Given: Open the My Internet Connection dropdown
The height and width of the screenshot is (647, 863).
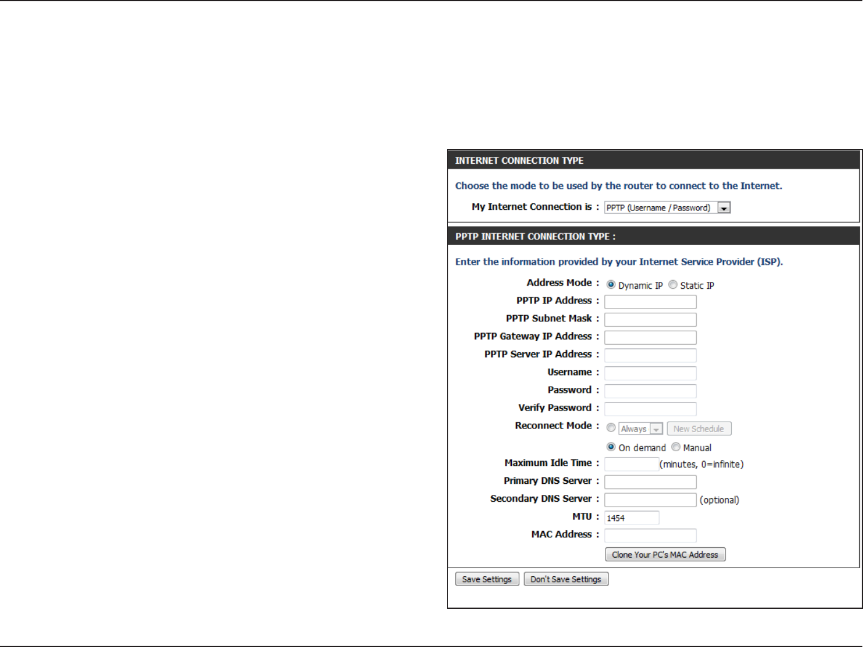Looking at the screenshot, I should click(667, 208).
